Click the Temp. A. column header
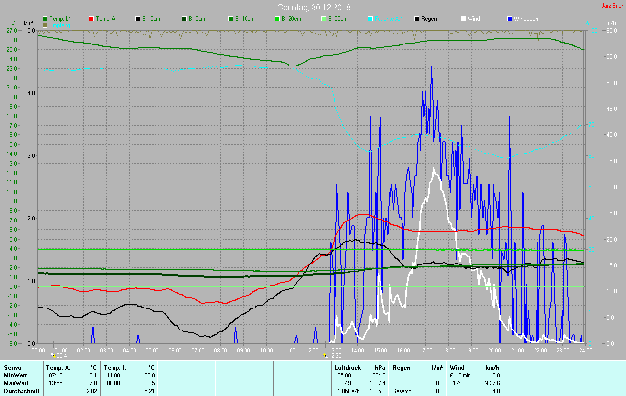Viewport: 626px width, 396px height. click(x=58, y=367)
